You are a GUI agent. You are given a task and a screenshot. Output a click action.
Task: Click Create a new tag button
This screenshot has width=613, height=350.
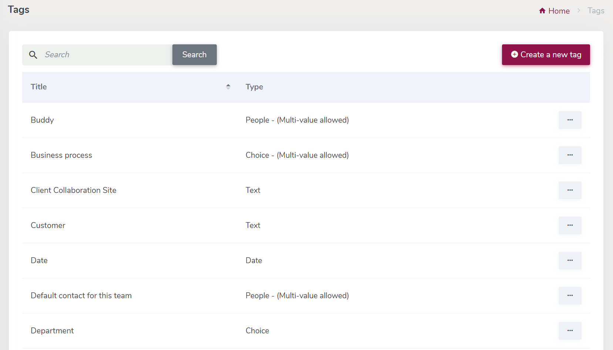tap(546, 55)
